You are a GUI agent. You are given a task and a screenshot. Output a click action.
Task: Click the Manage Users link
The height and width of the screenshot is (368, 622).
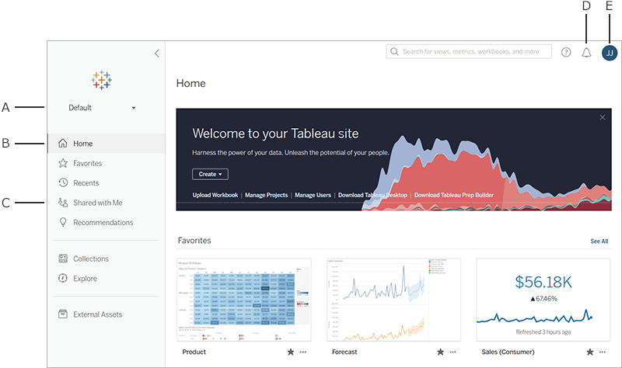(313, 195)
